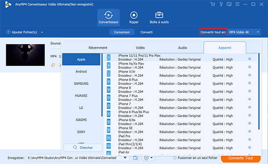Open the Ripper section
Screen dimensions: 268x164
coord(134,17)
